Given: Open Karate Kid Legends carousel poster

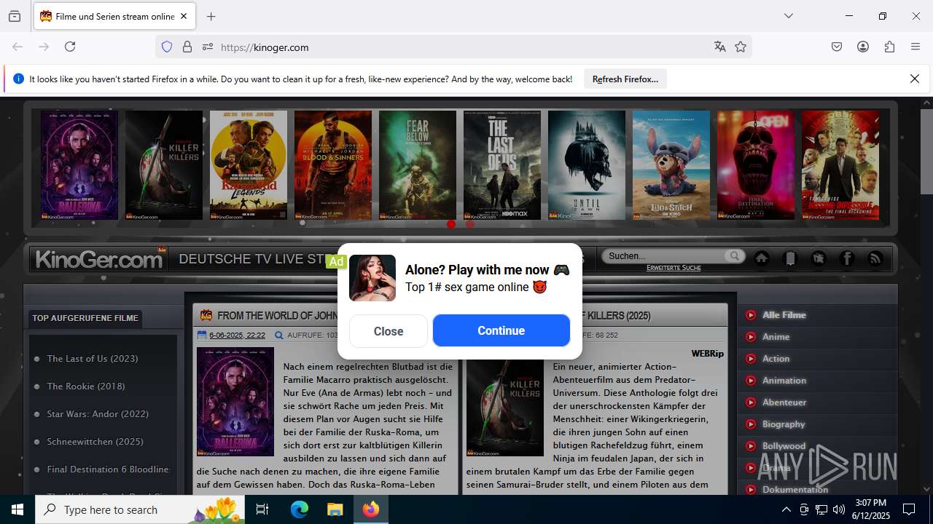Looking at the screenshot, I should (249, 165).
